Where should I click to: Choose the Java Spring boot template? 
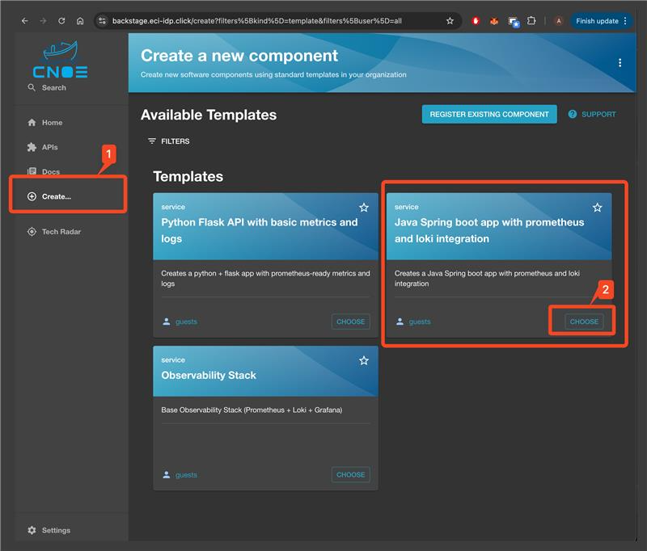pos(584,322)
